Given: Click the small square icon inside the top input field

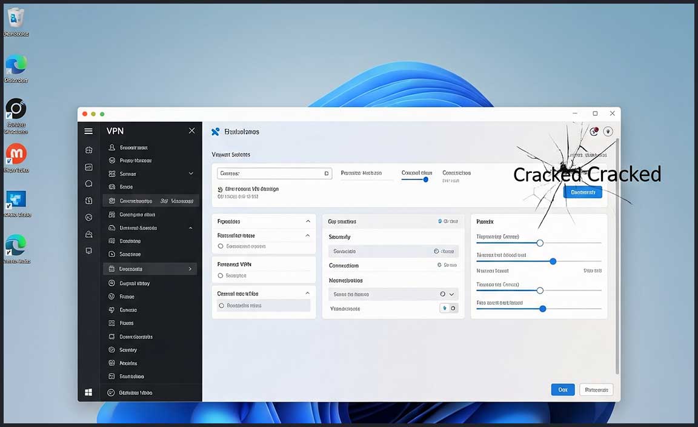Looking at the screenshot, I should (327, 173).
